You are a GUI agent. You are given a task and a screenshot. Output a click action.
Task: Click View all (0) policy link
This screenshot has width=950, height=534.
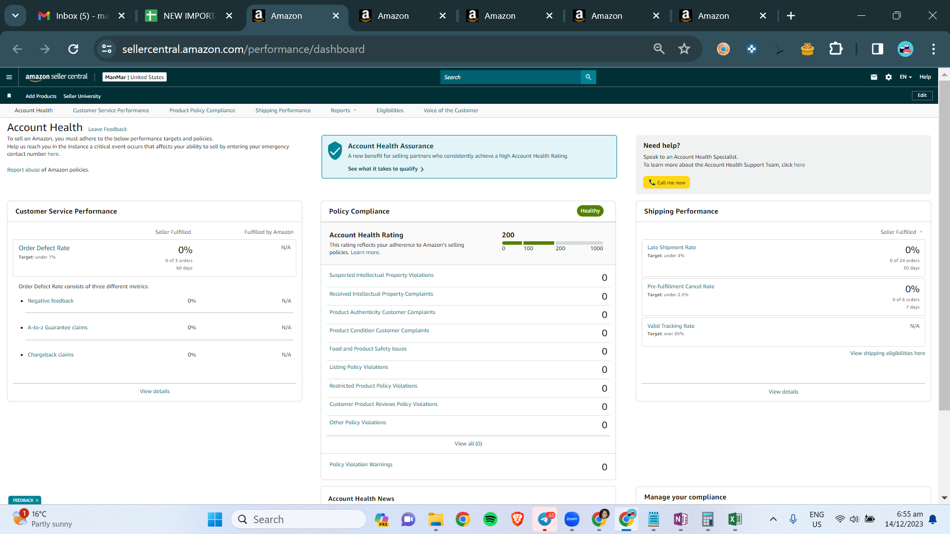(468, 444)
